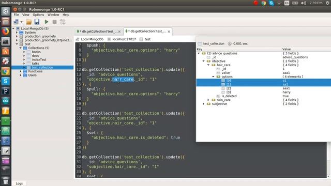Open the Help menu
Viewport: 331px width, 186px height.
(66, 15)
